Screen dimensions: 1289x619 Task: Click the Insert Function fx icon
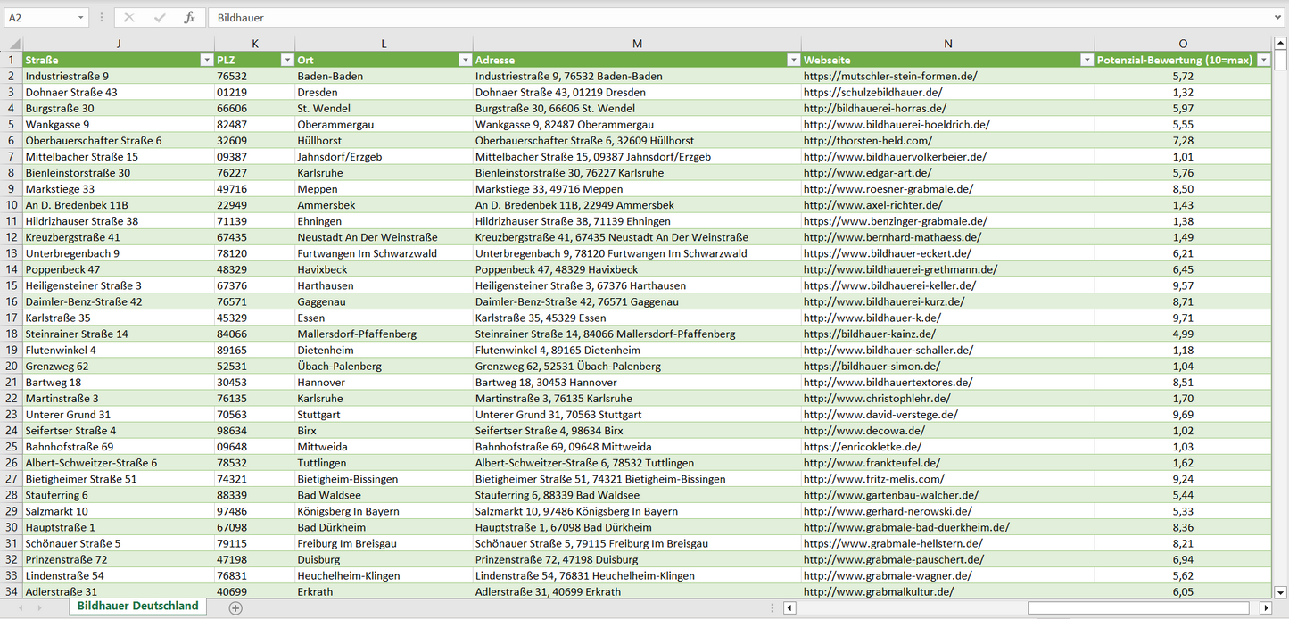[189, 18]
